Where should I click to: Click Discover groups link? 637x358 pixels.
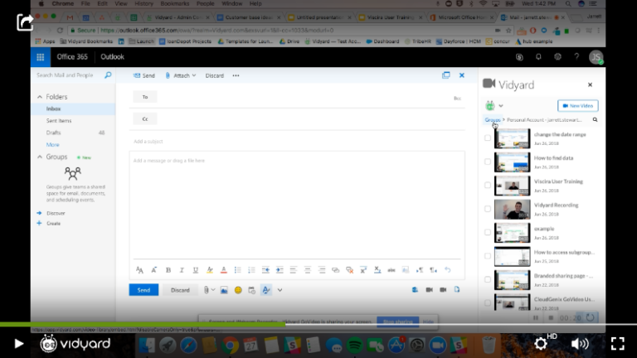[x=56, y=213]
